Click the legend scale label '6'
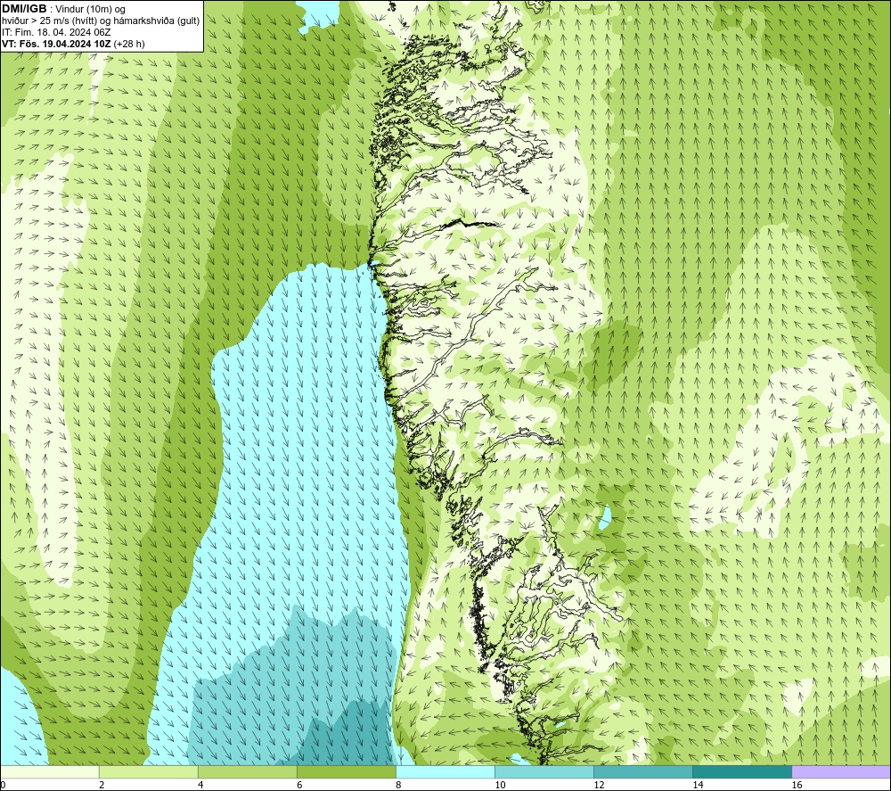Image resolution: width=891 pixels, height=791 pixels. tap(299, 786)
